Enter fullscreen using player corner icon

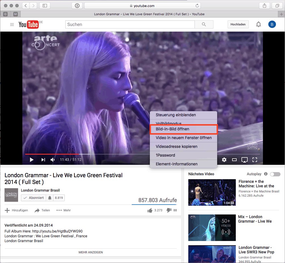click(255, 160)
